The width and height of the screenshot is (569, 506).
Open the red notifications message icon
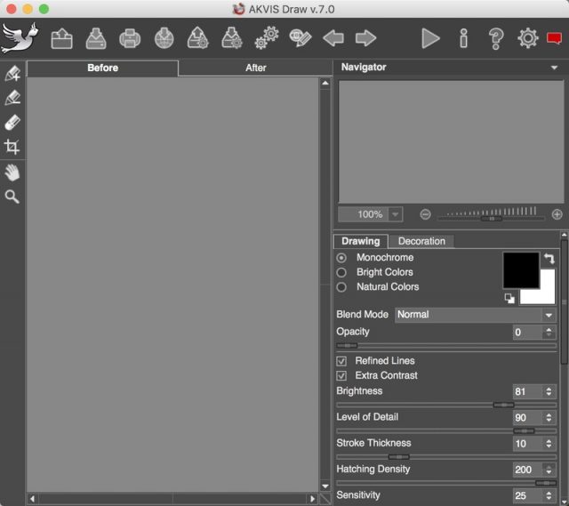click(x=554, y=38)
